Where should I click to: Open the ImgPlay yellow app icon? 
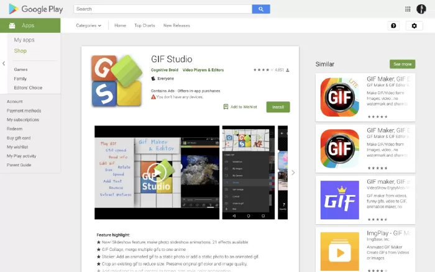pyautogui.click(x=339, y=252)
